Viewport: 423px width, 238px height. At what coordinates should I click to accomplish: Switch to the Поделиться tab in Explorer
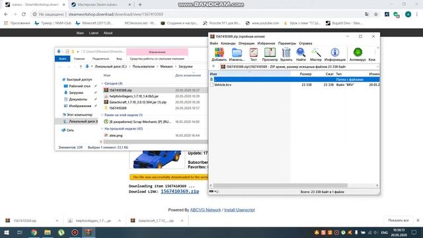[100, 59]
